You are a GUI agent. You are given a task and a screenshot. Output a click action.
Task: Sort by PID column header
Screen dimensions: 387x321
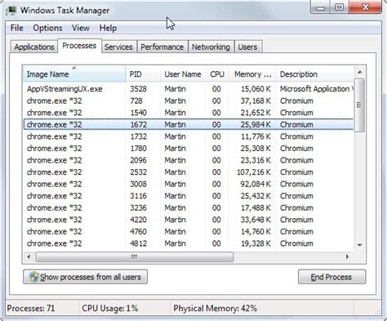tap(143, 74)
